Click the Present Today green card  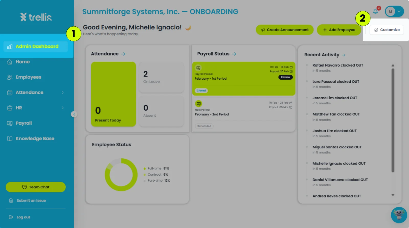point(113,94)
